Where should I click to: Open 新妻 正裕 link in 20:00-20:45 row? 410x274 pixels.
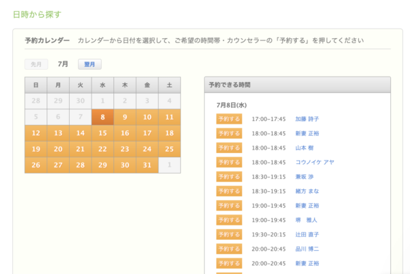pyautogui.click(x=307, y=263)
